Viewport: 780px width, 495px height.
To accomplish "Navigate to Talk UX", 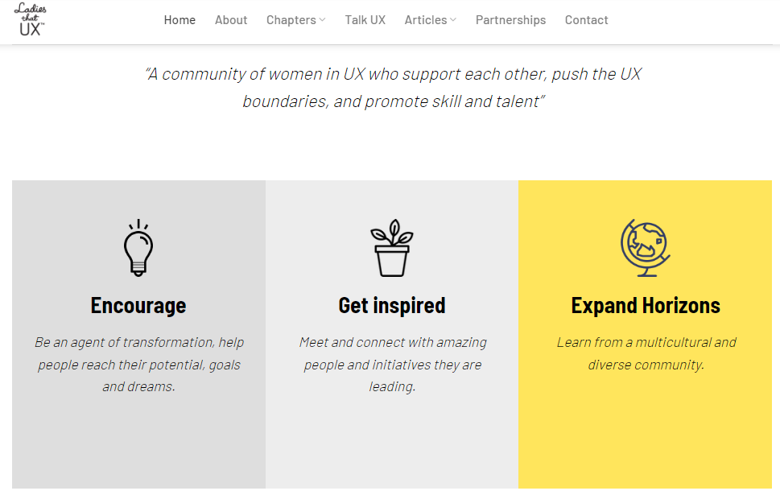I will pyautogui.click(x=365, y=20).
